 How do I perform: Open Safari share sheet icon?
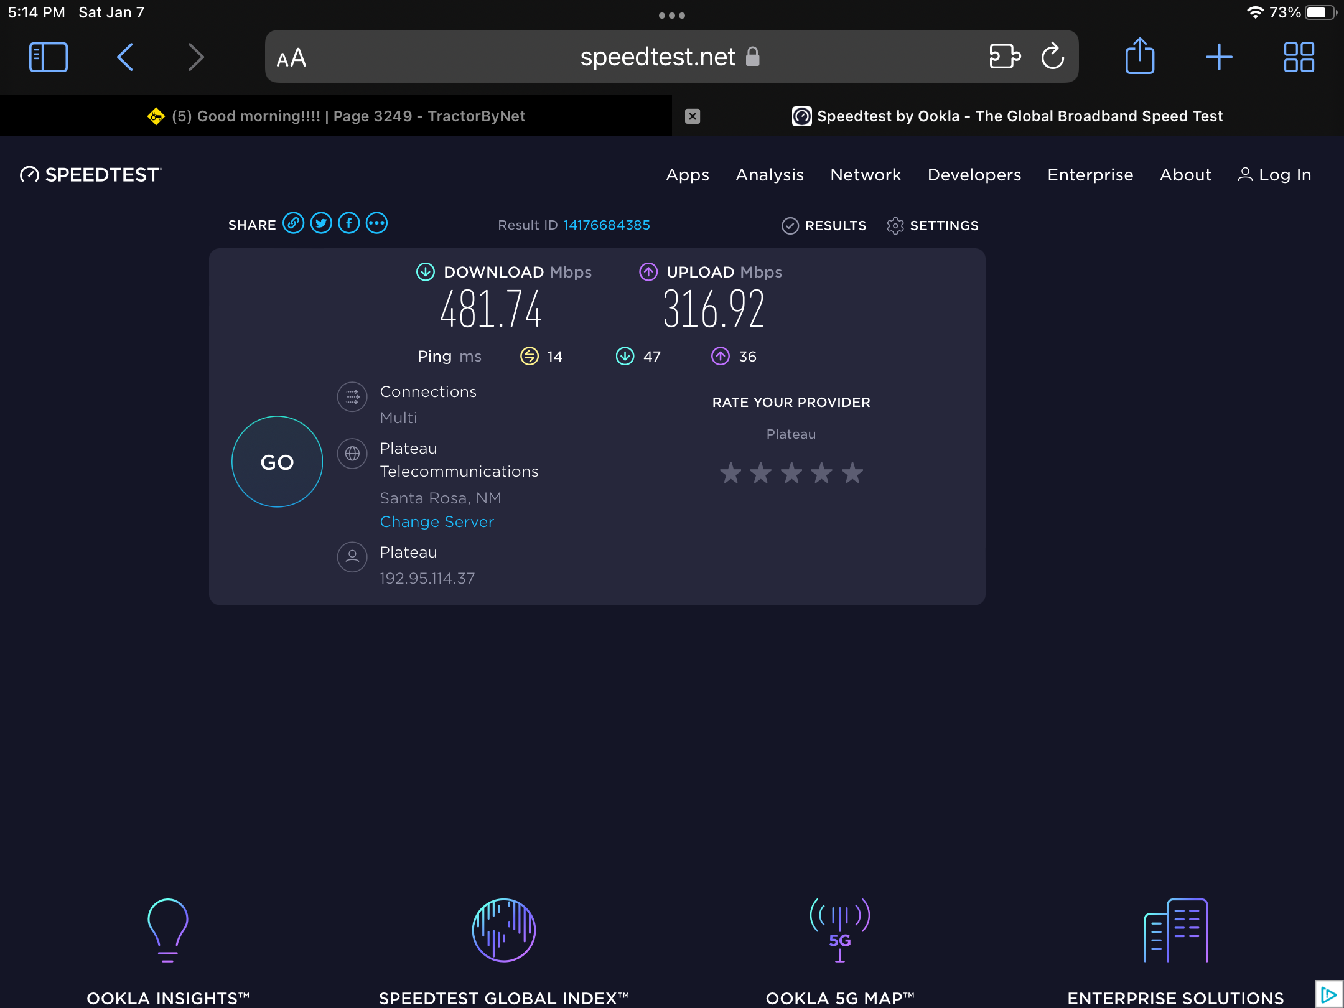click(x=1139, y=57)
